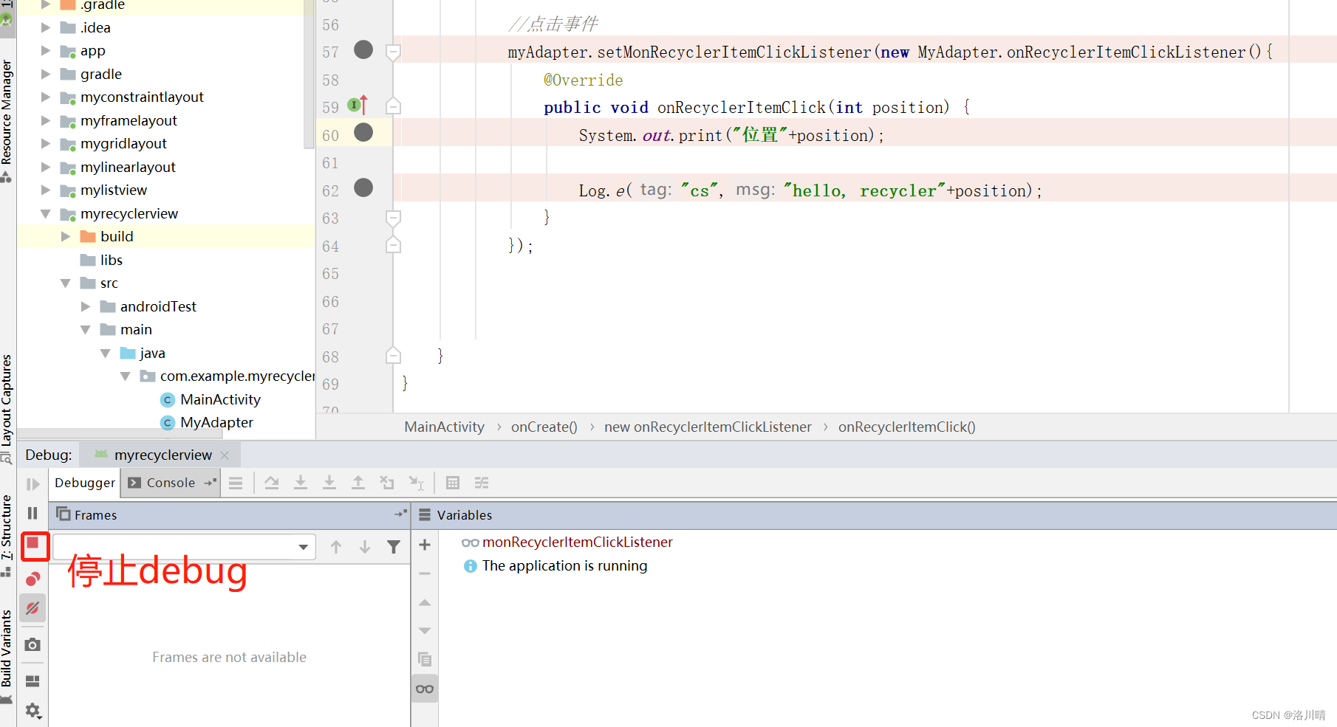
Task: Duplicate the selected watch
Action: pyautogui.click(x=425, y=659)
